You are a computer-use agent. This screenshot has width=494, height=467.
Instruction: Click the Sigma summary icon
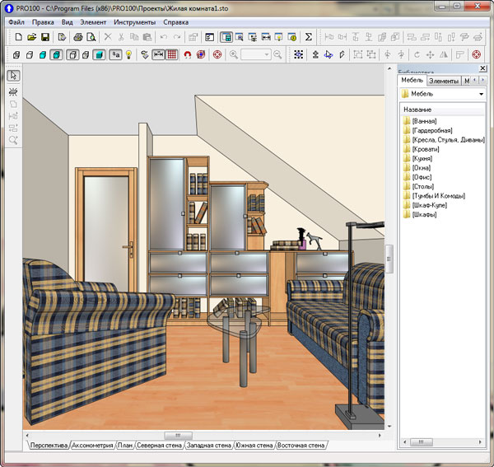(x=309, y=37)
